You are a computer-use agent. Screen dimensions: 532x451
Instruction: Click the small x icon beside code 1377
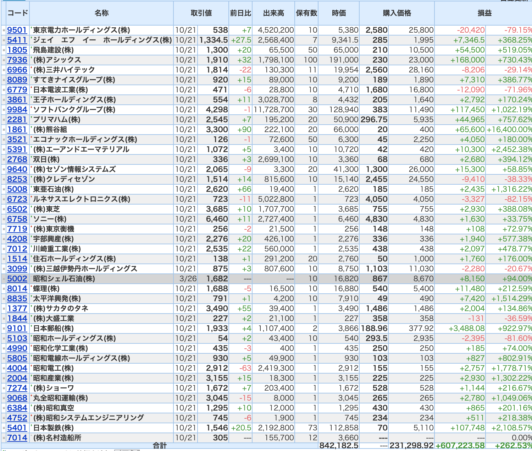tap(4, 309)
